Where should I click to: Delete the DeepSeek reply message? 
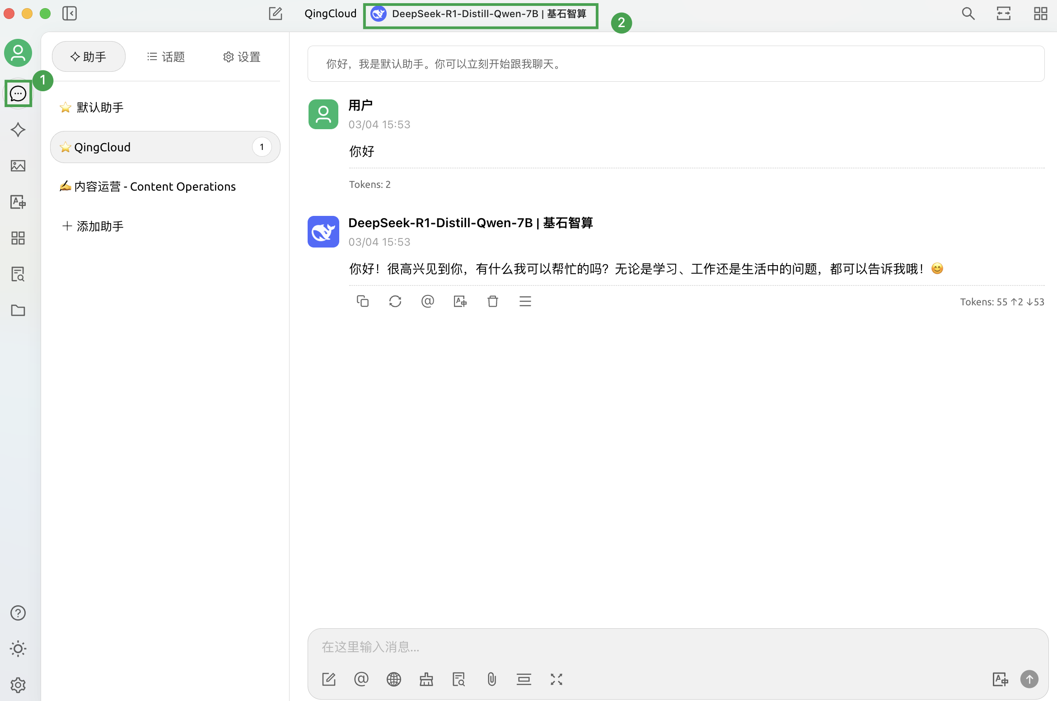pyautogui.click(x=493, y=301)
